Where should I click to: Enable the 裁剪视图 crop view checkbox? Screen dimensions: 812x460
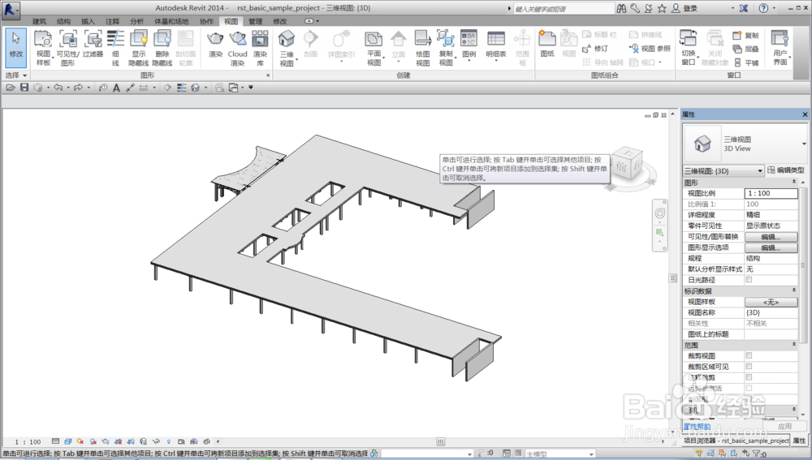click(x=749, y=355)
